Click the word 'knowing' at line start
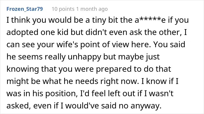 23,69
